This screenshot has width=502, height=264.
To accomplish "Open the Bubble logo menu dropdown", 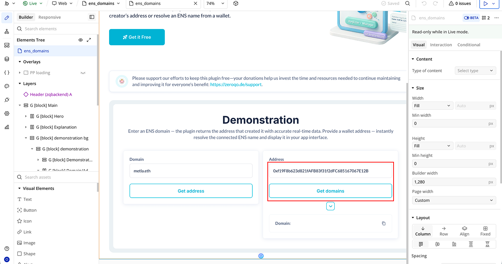I will 10,3.
